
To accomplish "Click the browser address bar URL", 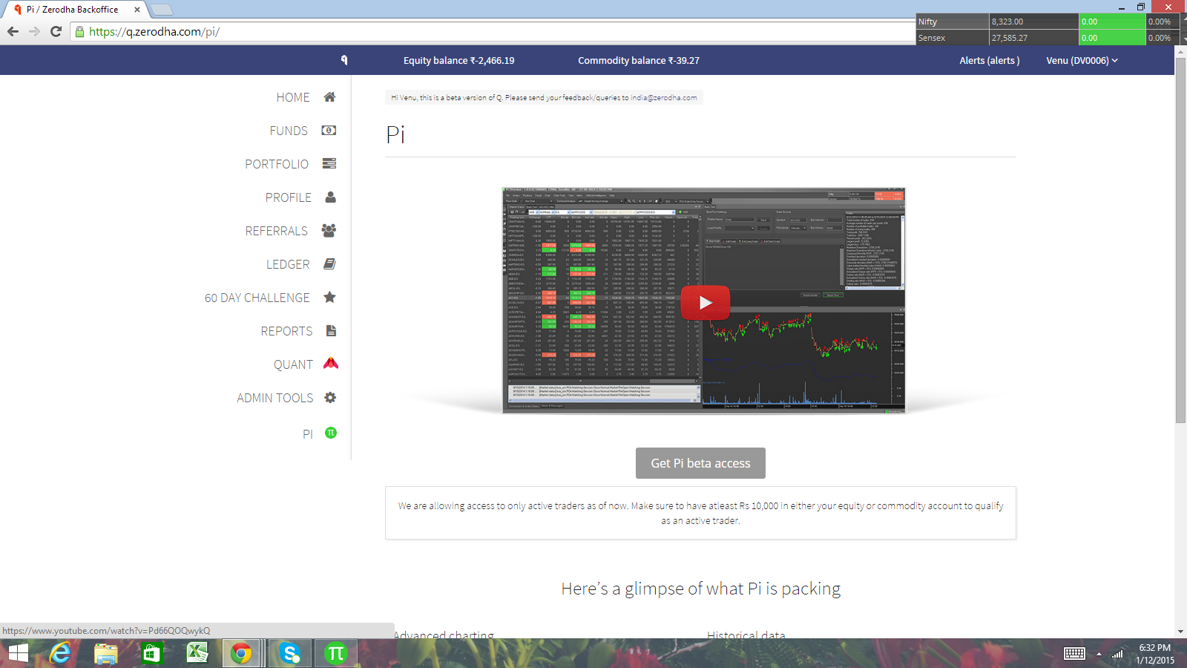I will [154, 31].
